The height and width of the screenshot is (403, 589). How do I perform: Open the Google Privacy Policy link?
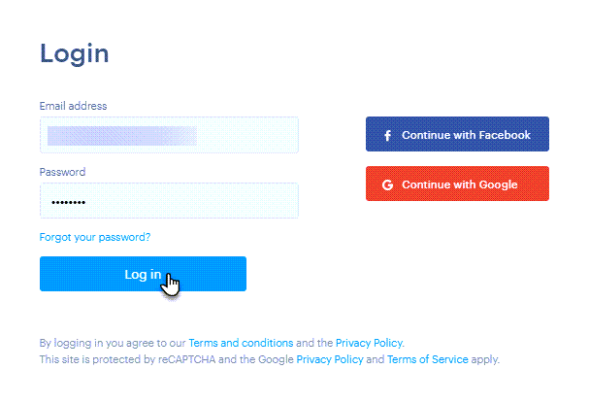tap(330, 359)
